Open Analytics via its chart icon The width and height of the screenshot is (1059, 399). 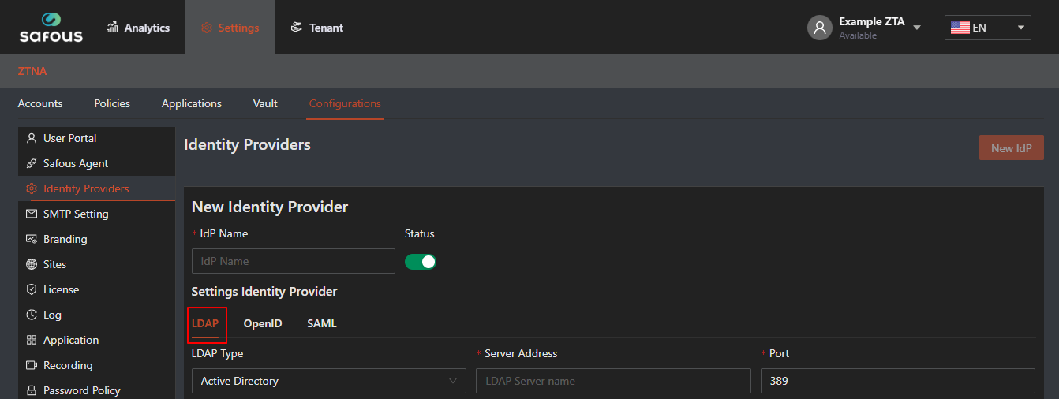click(x=112, y=28)
